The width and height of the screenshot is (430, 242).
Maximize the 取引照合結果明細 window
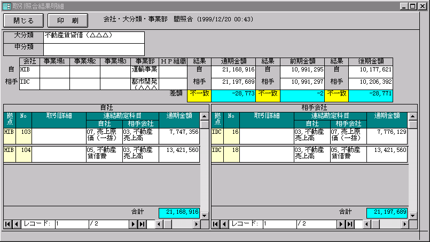click(x=412, y=6)
